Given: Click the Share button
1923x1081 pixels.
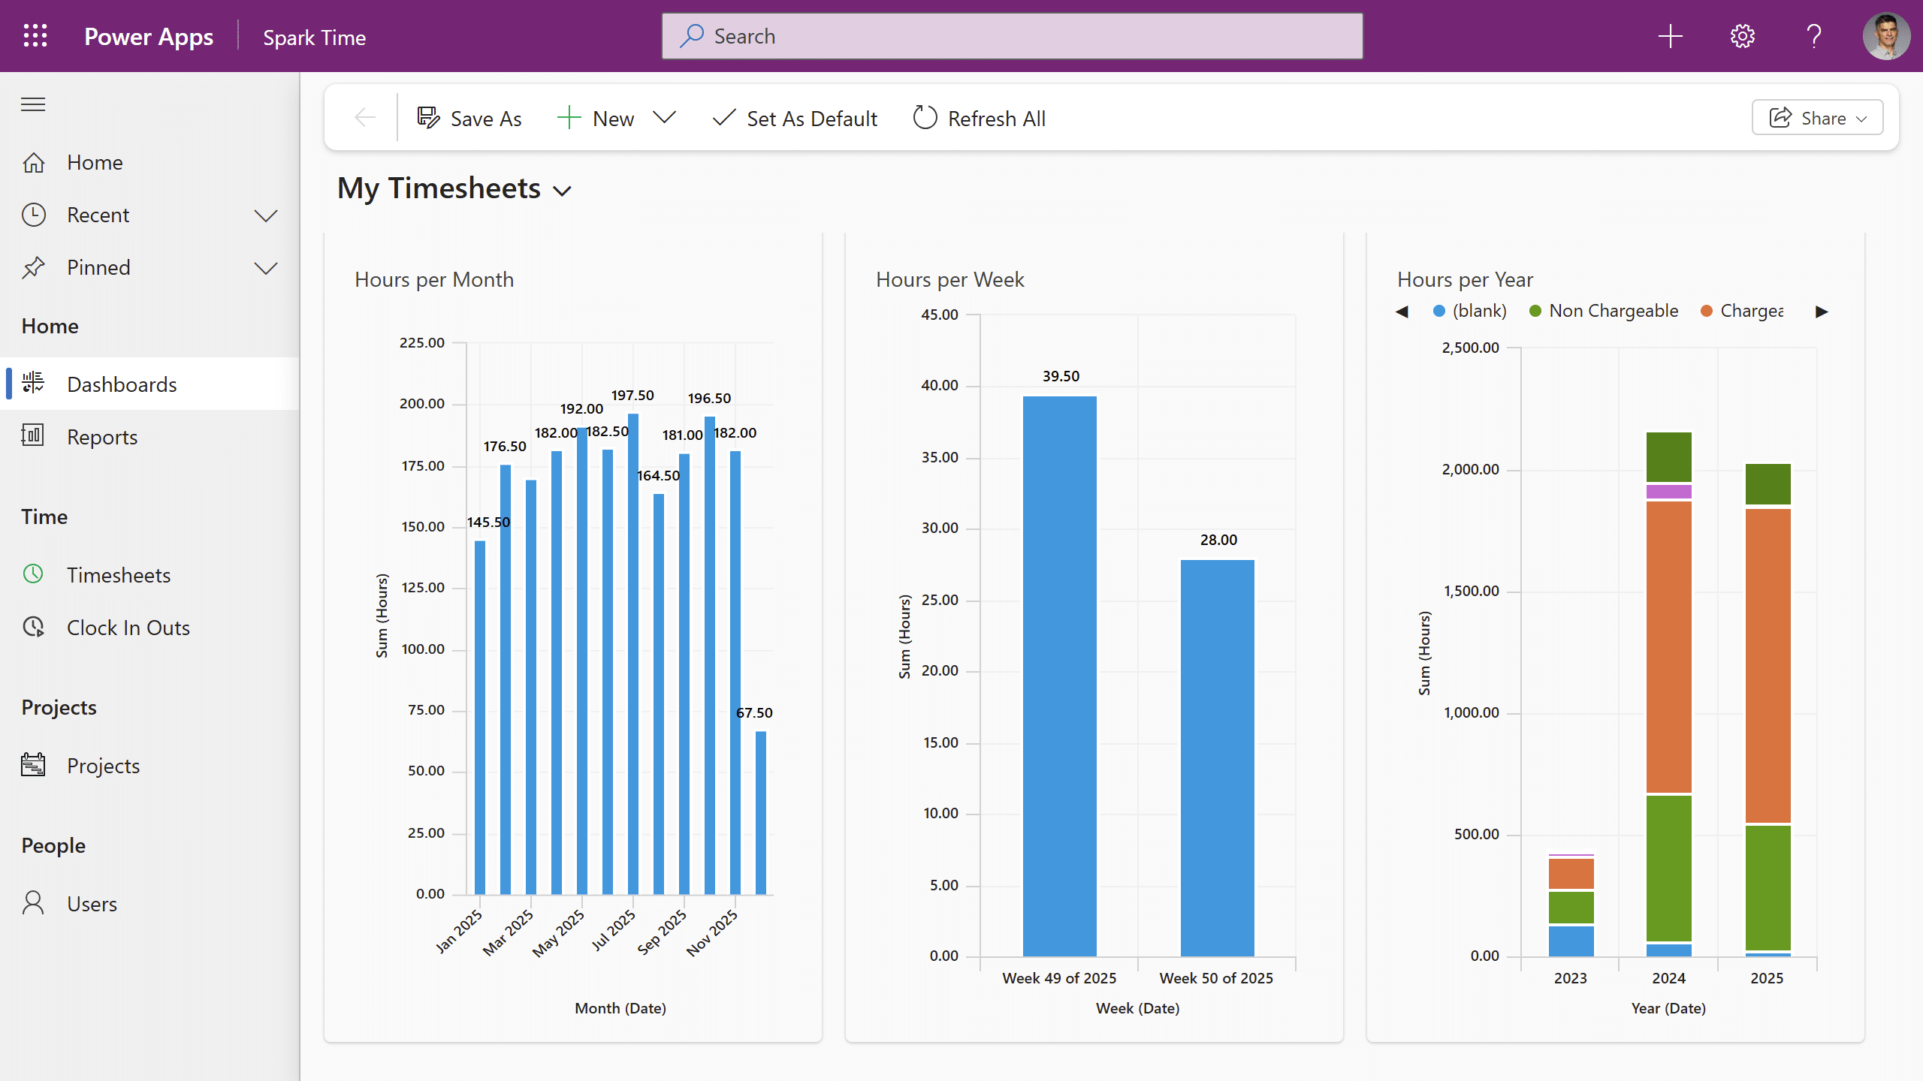Looking at the screenshot, I should click(x=1817, y=118).
